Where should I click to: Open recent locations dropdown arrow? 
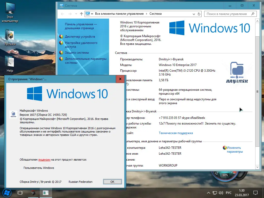click(x=76, y=14)
